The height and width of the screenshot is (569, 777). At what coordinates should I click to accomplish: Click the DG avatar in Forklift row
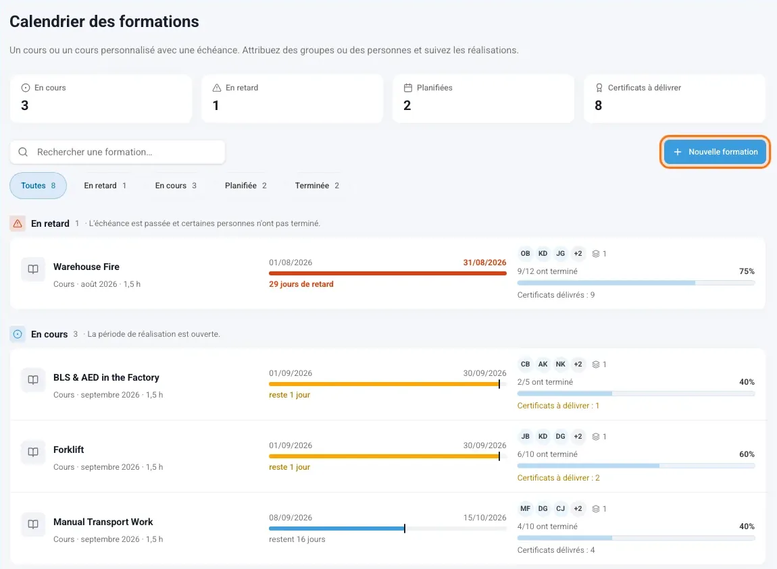[560, 437]
